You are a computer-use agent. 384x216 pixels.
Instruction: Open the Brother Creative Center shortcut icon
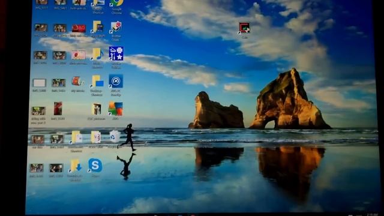click(116, 28)
